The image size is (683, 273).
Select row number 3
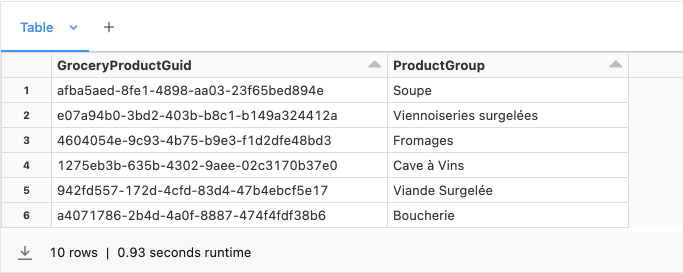(26, 140)
